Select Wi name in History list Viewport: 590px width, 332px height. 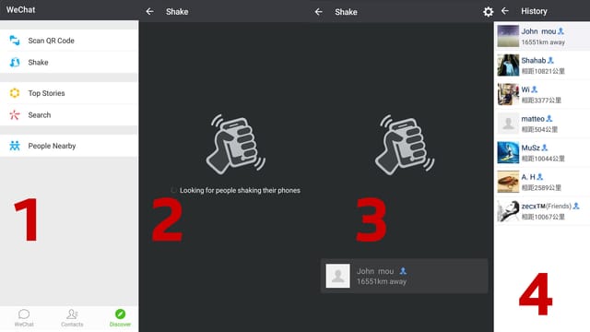point(525,89)
